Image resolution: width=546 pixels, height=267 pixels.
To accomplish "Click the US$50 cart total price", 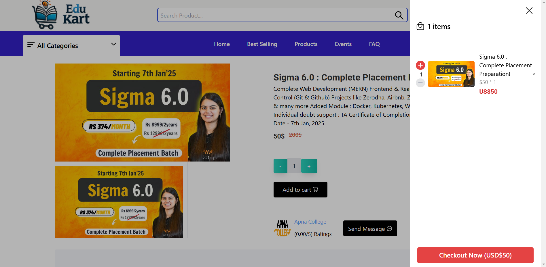I will tap(488, 92).
